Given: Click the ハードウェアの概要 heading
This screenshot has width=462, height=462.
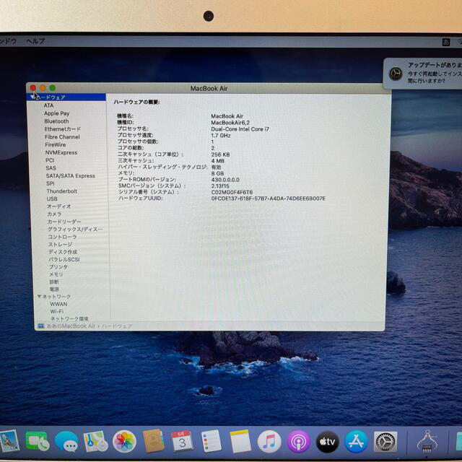Looking at the screenshot, I should point(136,102).
